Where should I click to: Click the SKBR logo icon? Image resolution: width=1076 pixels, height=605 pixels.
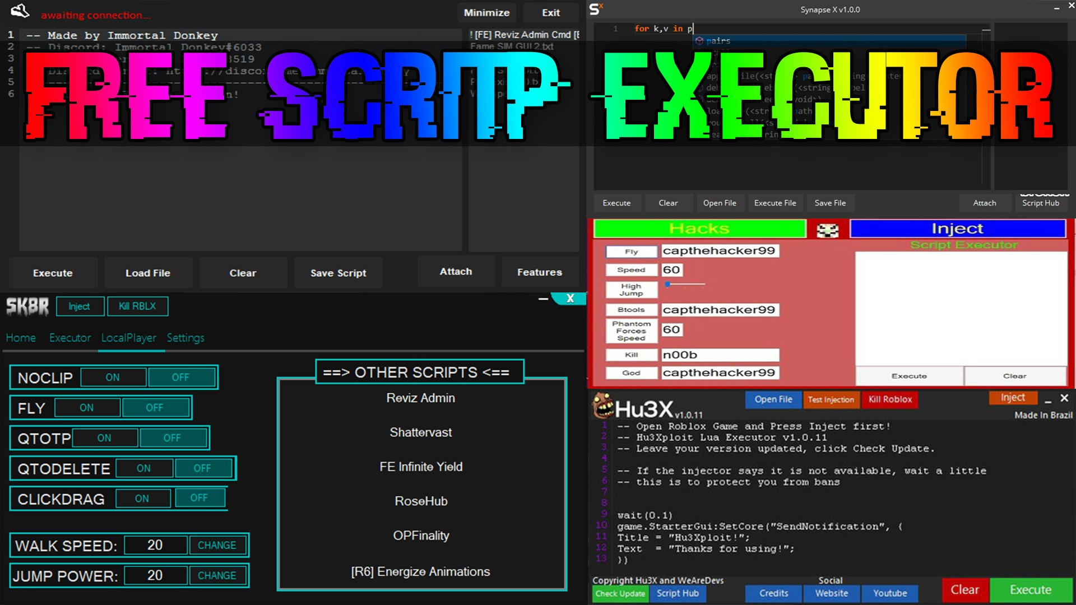click(x=27, y=306)
